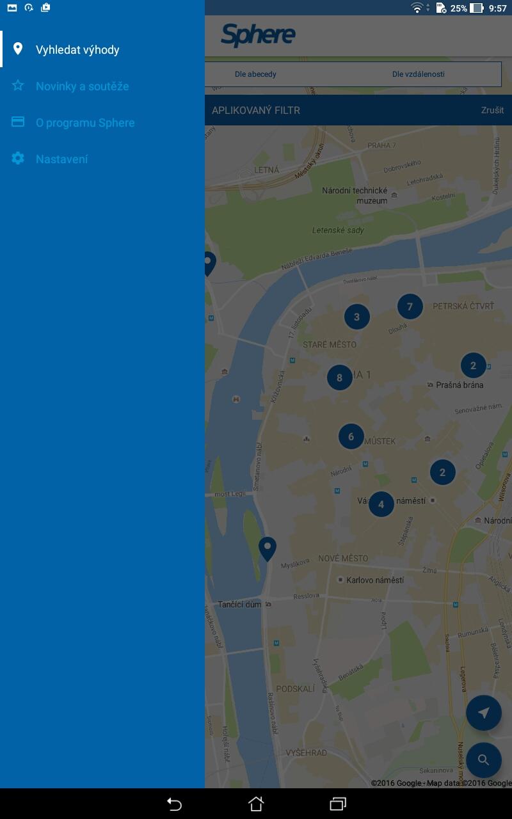Open map cluster marker 7
Image resolution: width=512 pixels, height=819 pixels.
(x=410, y=306)
